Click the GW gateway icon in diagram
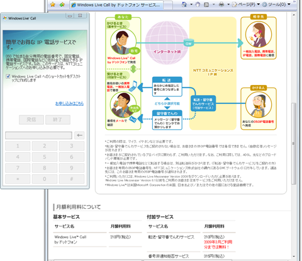The height and width of the screenshot is (261, 302). [189, 43]
